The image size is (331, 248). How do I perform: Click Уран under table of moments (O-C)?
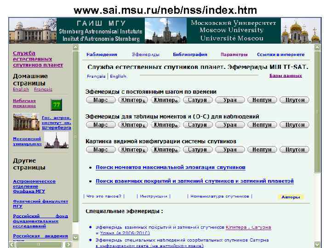pos(230,125)
